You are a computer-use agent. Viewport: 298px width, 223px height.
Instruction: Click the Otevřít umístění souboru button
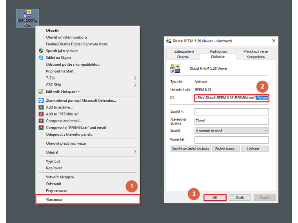[x=190, y=149]
